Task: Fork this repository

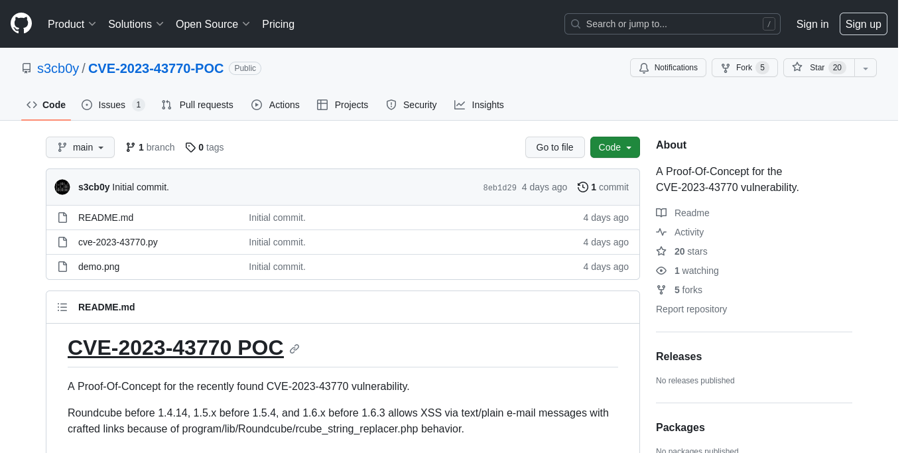Action: click(744, 68)
